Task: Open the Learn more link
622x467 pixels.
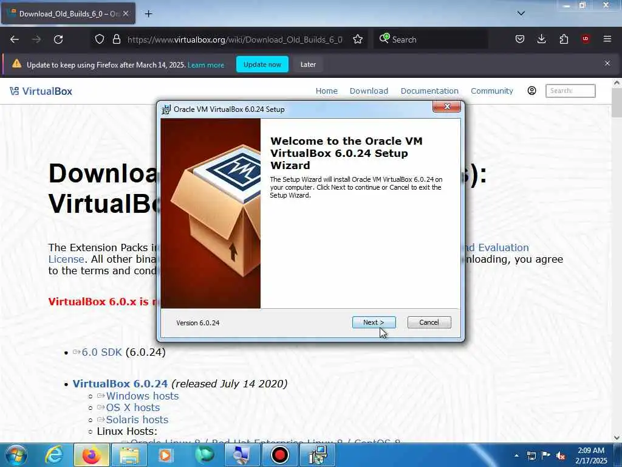Action: [x=206, y=64]
